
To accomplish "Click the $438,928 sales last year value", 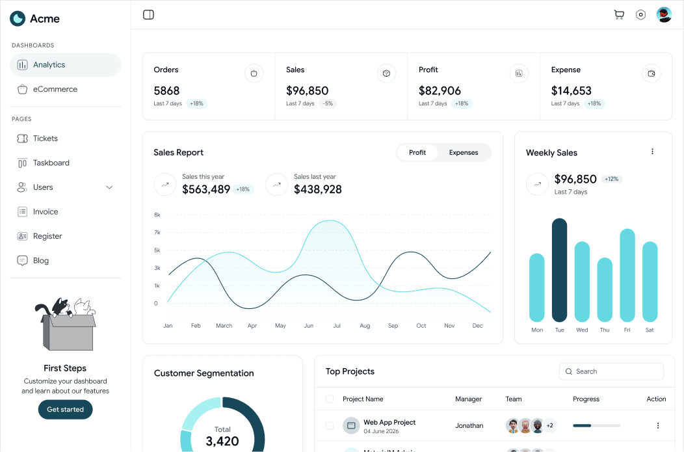I will (x=317, y=189).
